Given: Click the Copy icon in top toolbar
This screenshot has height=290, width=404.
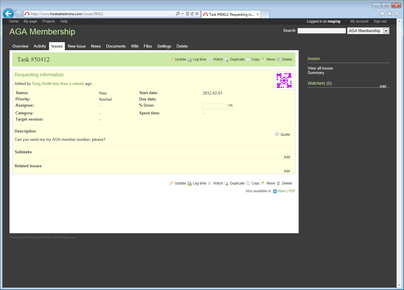Looking at the screenshot, I should pyautogui.click(x=248, y=60).
